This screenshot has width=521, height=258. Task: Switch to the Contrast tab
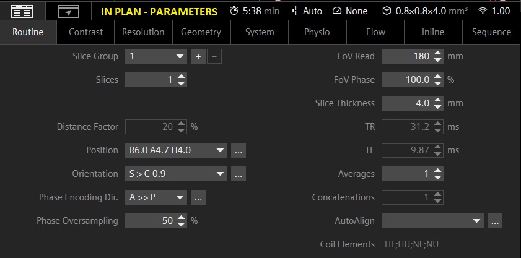85,32
